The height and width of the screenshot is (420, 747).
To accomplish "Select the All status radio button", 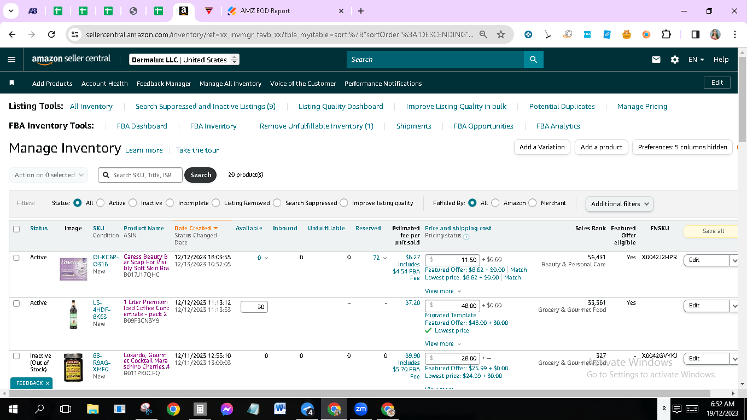I will (x=78, y=203).
